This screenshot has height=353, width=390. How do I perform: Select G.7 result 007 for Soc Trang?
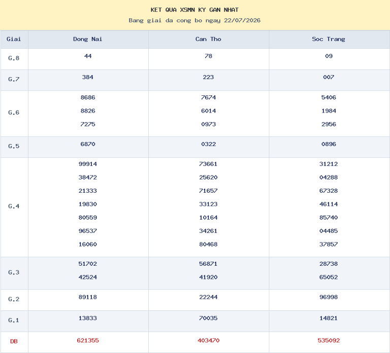tap(329, 77)
